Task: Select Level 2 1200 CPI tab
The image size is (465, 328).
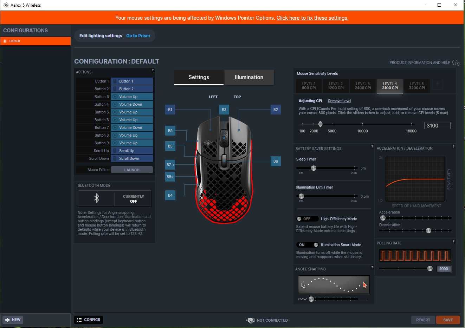Action: coord(336,86)
